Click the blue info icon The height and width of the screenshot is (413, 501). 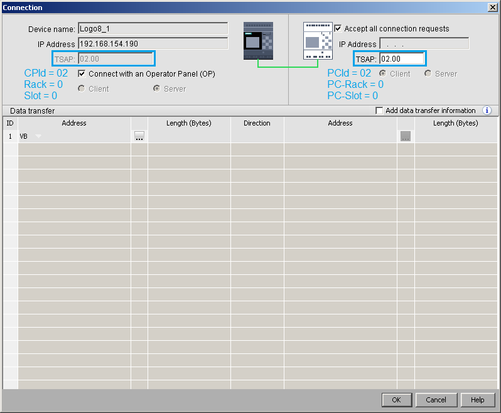487,110
